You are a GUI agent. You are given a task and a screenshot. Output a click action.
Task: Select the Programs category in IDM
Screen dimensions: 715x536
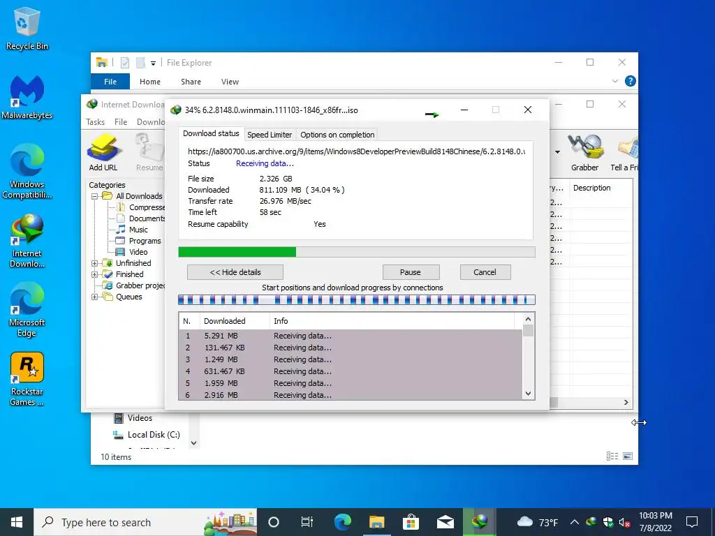coord(139,241)
